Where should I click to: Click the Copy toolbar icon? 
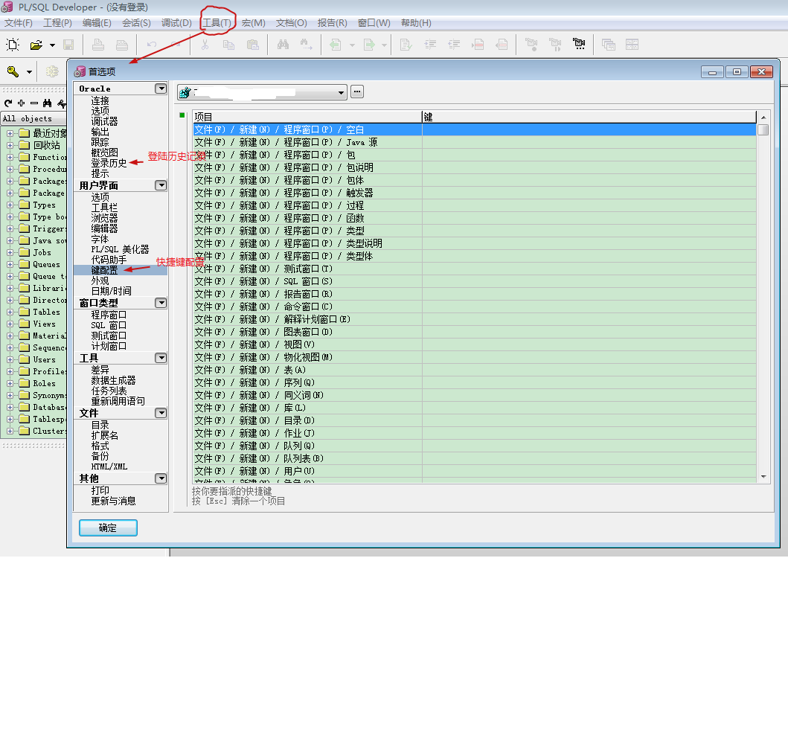228,45
